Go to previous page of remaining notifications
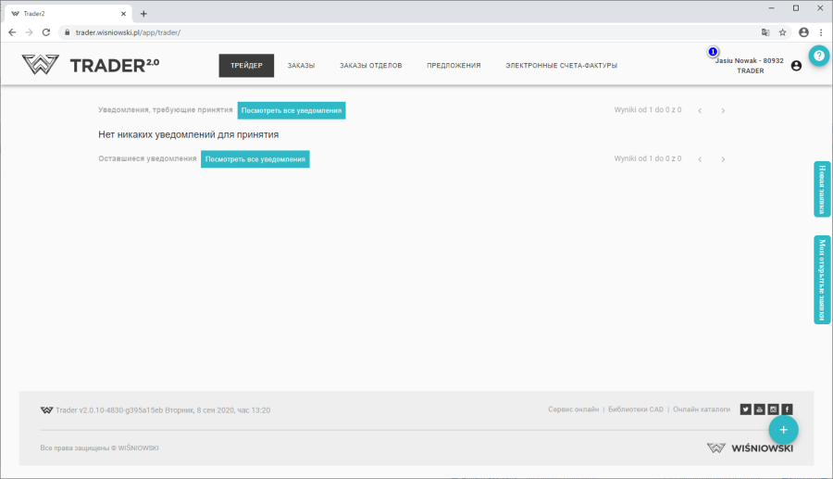Viewport: 833px width, 479px height. [700, 159]
